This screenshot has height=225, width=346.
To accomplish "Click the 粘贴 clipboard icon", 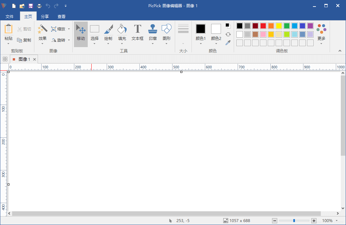I will point(9,29).
